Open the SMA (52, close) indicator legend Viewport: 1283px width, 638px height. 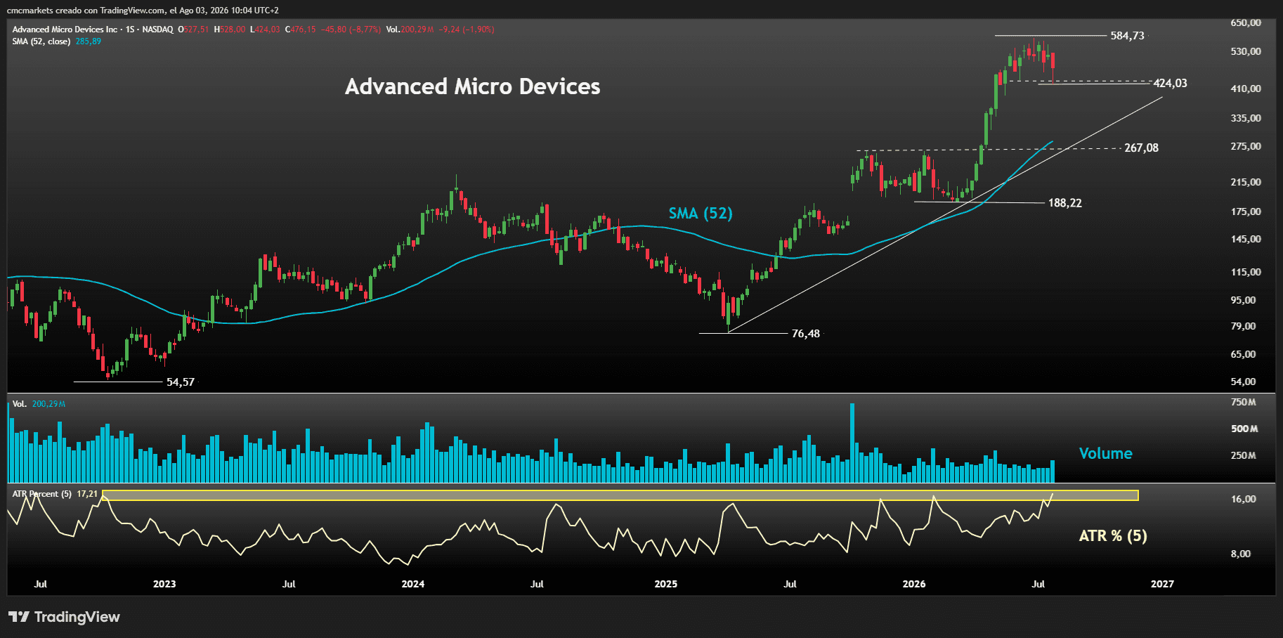(x=41, y=41)
